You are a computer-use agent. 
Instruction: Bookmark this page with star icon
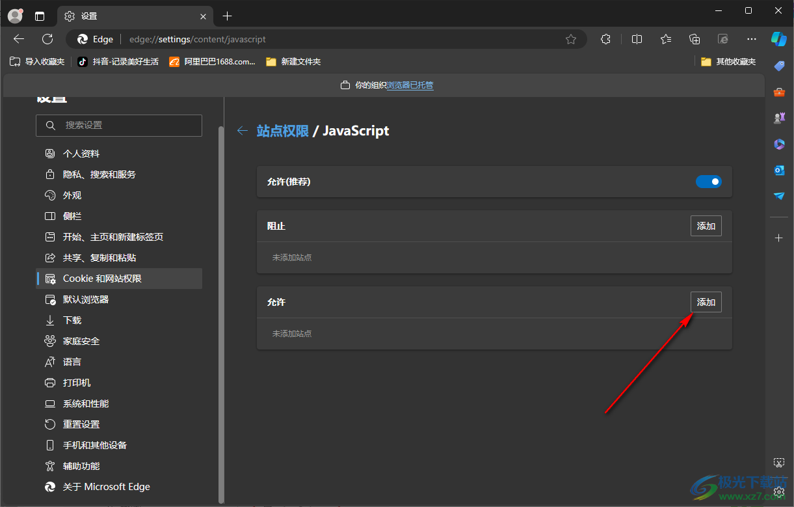pyautogui.click(x=571, y=39)
